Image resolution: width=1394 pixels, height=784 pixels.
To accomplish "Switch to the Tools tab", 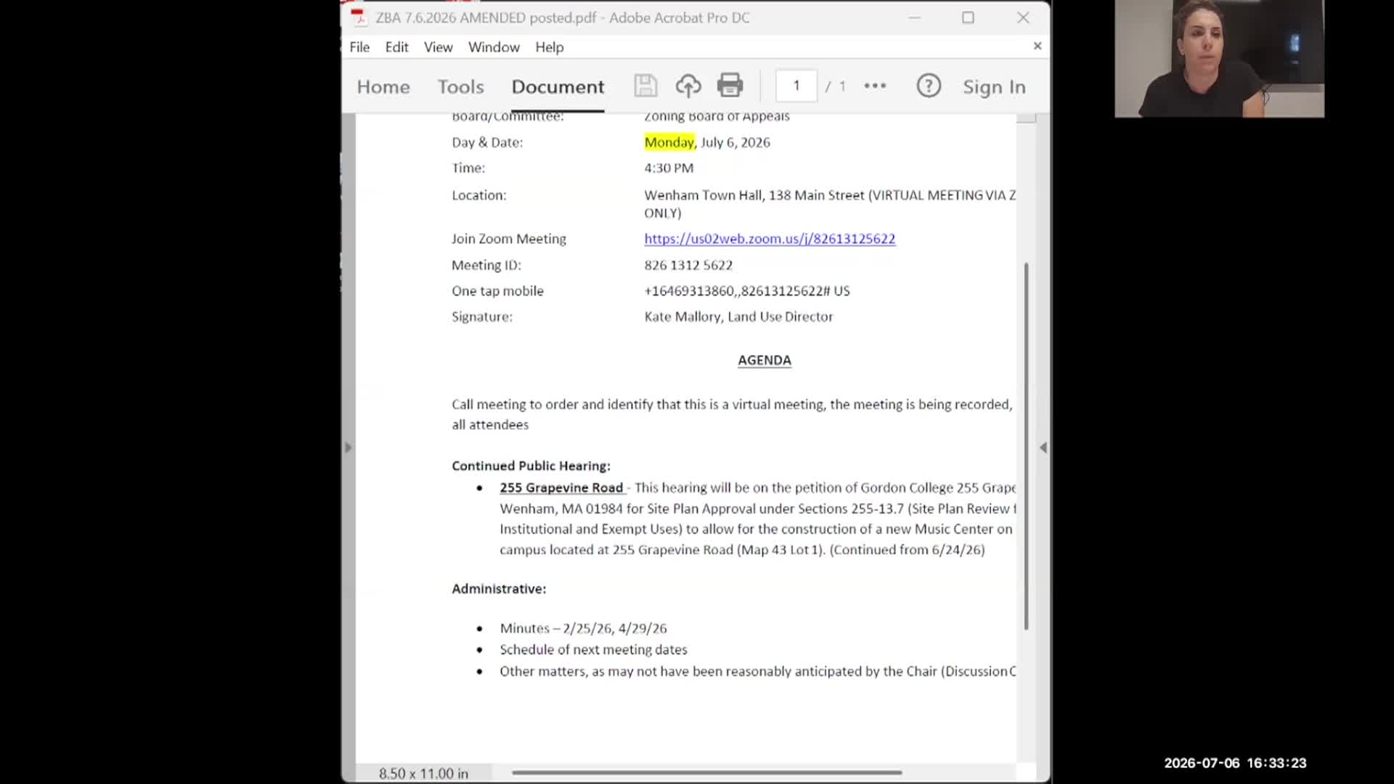I will click(460, 87).
